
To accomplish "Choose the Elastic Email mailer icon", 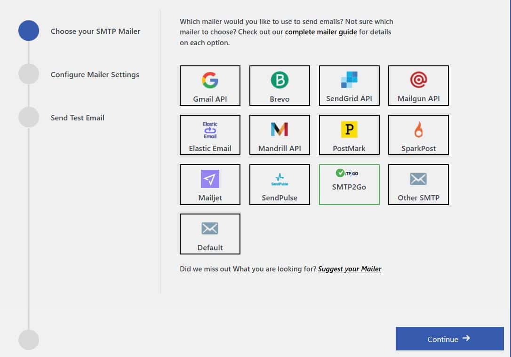I will [x=210, y=130].
